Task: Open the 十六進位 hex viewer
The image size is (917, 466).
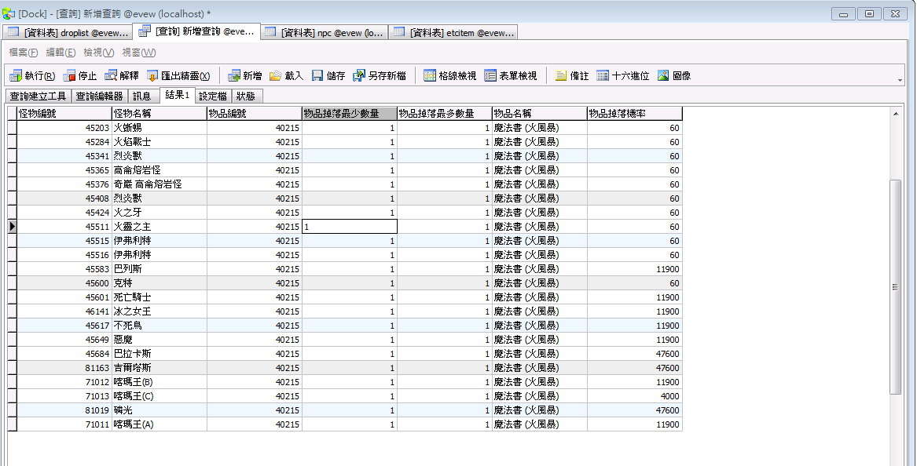Action: [x=623, y=76]
